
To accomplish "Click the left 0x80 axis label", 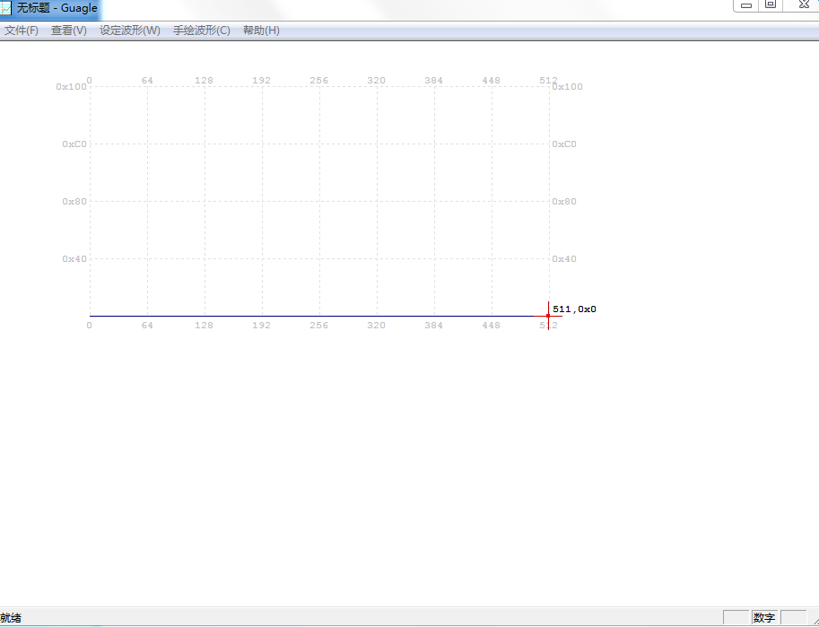I will (74, 202).
